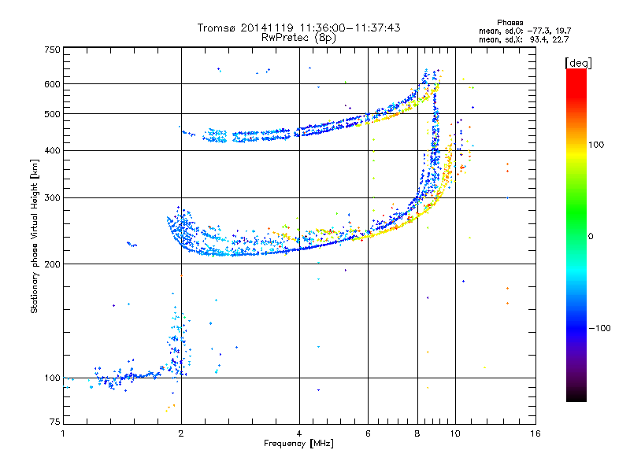Click the y-axis tick label '600'
Image resolution: width=630 pixels, height=472 pixels.
pos(53,84)
